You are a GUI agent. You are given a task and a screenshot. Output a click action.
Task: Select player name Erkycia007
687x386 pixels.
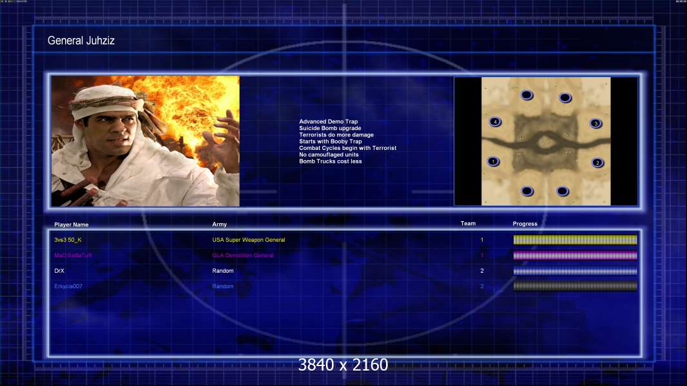(68, 286)
